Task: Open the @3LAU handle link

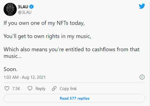Action: point(25,12)
